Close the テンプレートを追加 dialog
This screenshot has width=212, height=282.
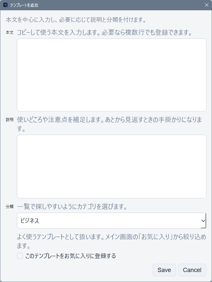click(207, 5)
